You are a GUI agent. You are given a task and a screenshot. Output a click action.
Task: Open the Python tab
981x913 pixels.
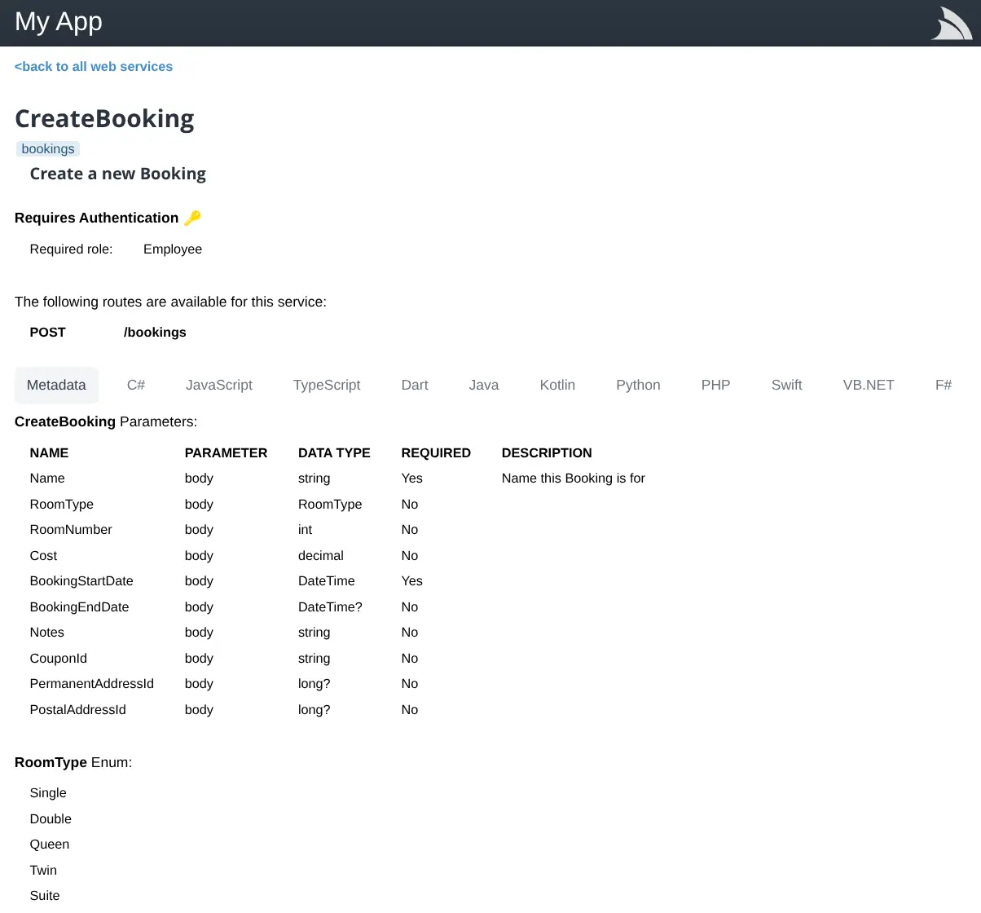(x=638, y=385)
